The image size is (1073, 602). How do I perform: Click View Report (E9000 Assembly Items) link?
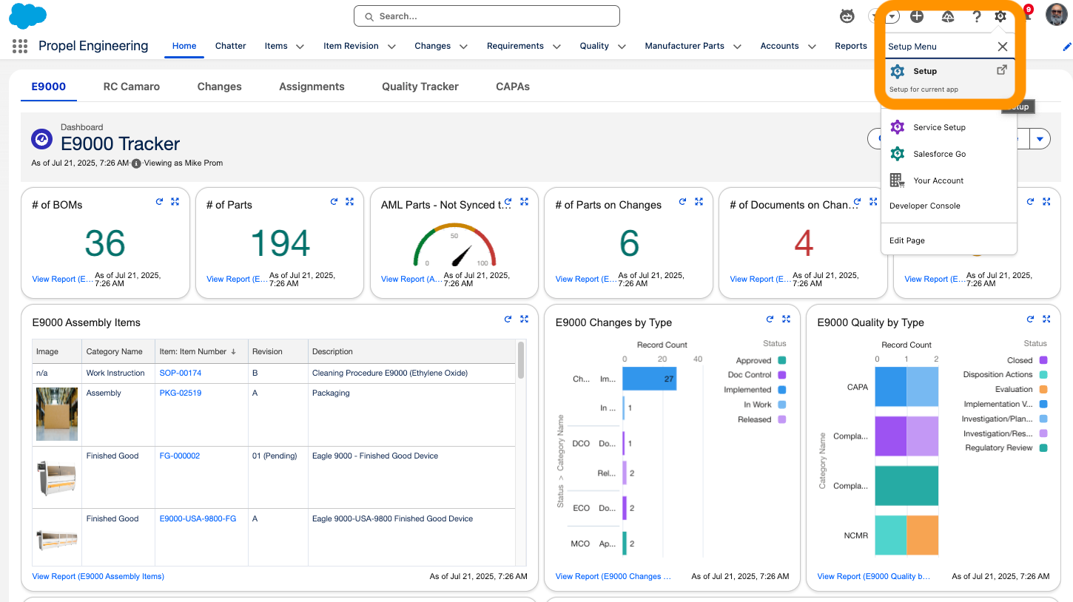click(x=98, y=576)
